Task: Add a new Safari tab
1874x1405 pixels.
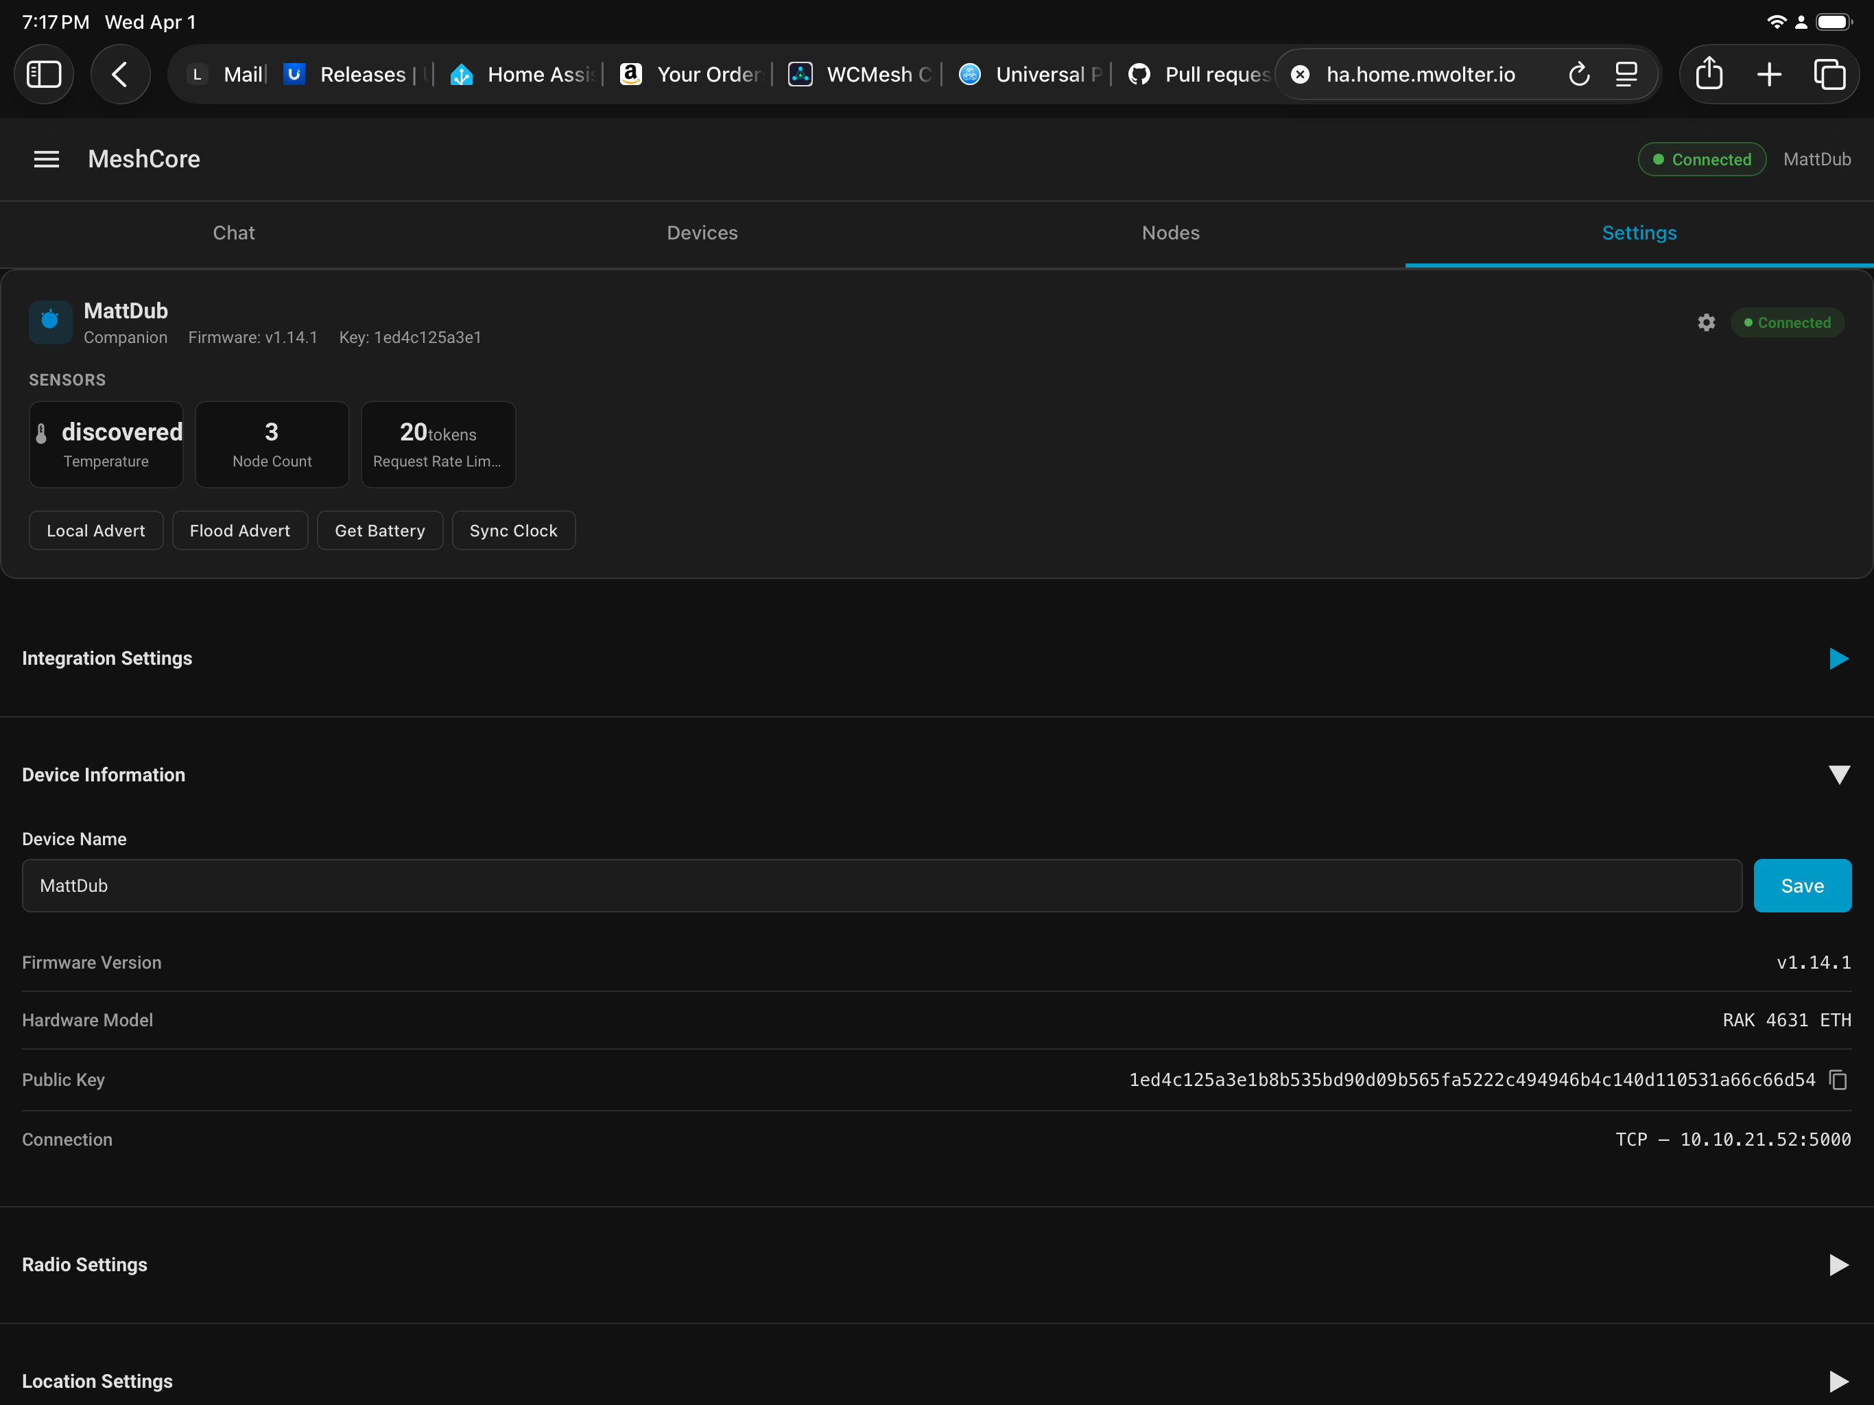Action: click(1769, 75)
